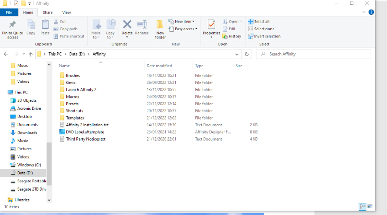Switch to the View ribbon tab

[x=66, y=12]
